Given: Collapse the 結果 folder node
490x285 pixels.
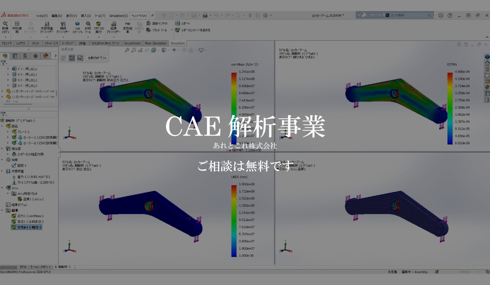Looking at the screenshot, I should [x=2, y=210].
